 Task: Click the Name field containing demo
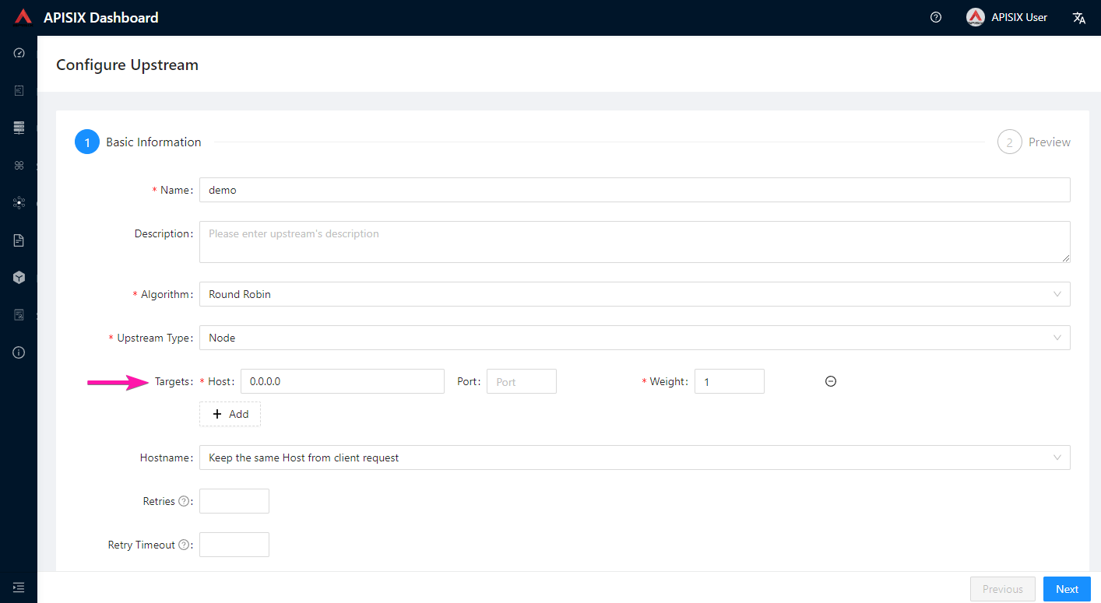[635, 190]
